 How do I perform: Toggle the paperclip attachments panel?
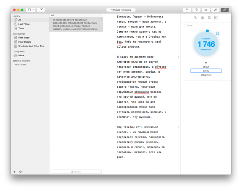point(225,10)
